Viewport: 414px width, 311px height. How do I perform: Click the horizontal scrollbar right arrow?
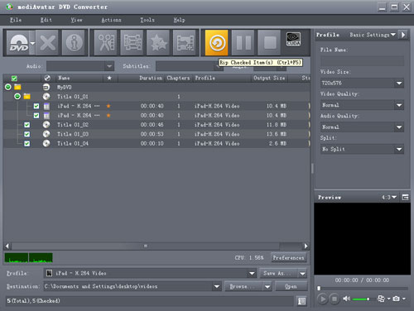click(306, 246)
